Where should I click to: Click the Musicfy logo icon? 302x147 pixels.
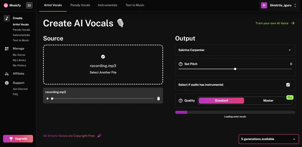(6, 5)
